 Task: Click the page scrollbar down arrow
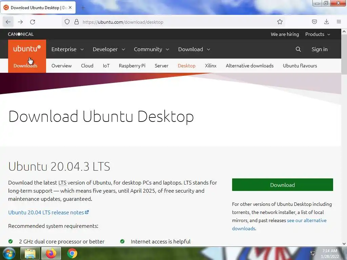tap(344, 244)
